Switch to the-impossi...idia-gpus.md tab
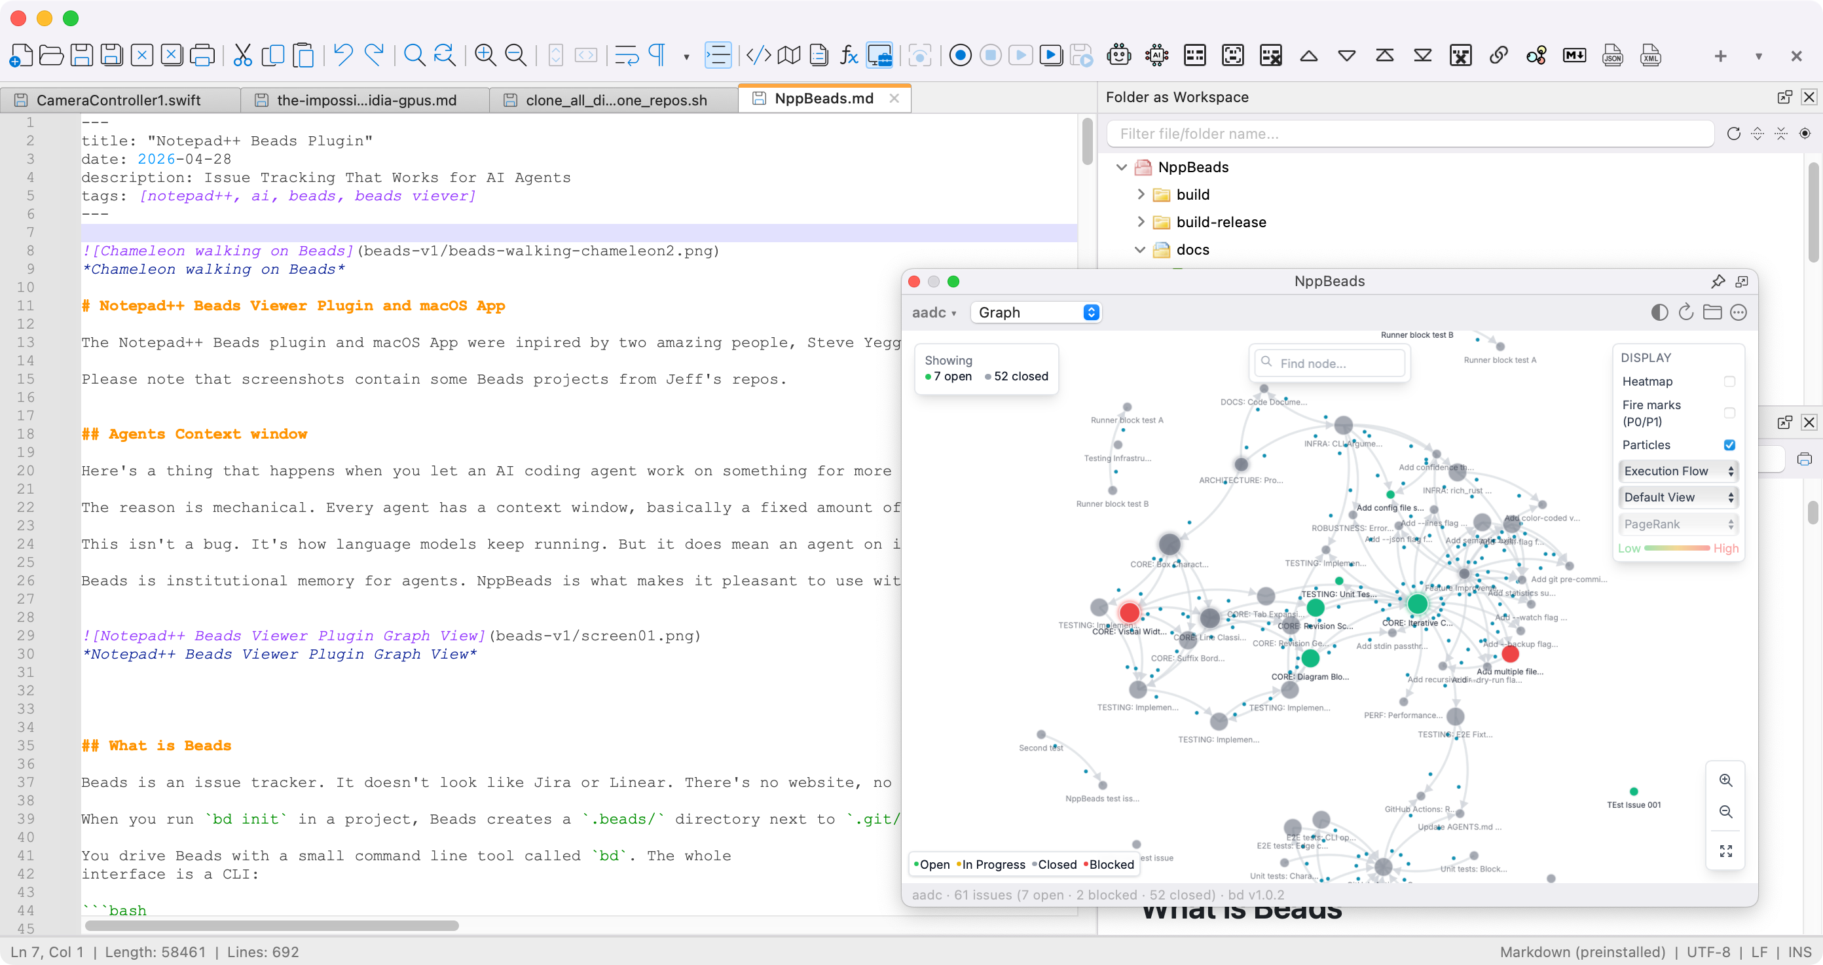1823x965 pixels. (365, 100)
